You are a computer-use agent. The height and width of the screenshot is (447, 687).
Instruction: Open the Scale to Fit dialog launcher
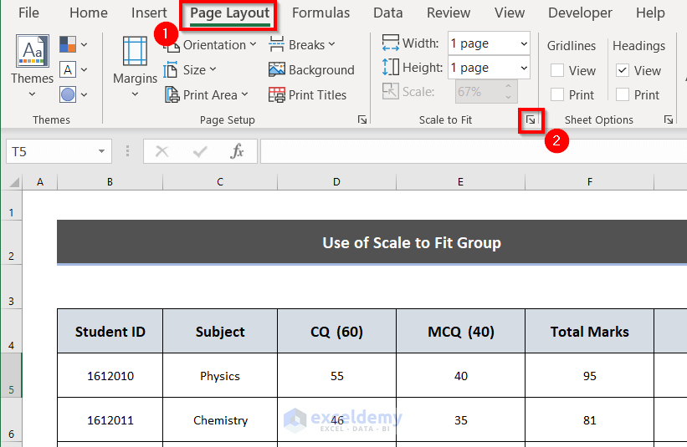point(531,120)
